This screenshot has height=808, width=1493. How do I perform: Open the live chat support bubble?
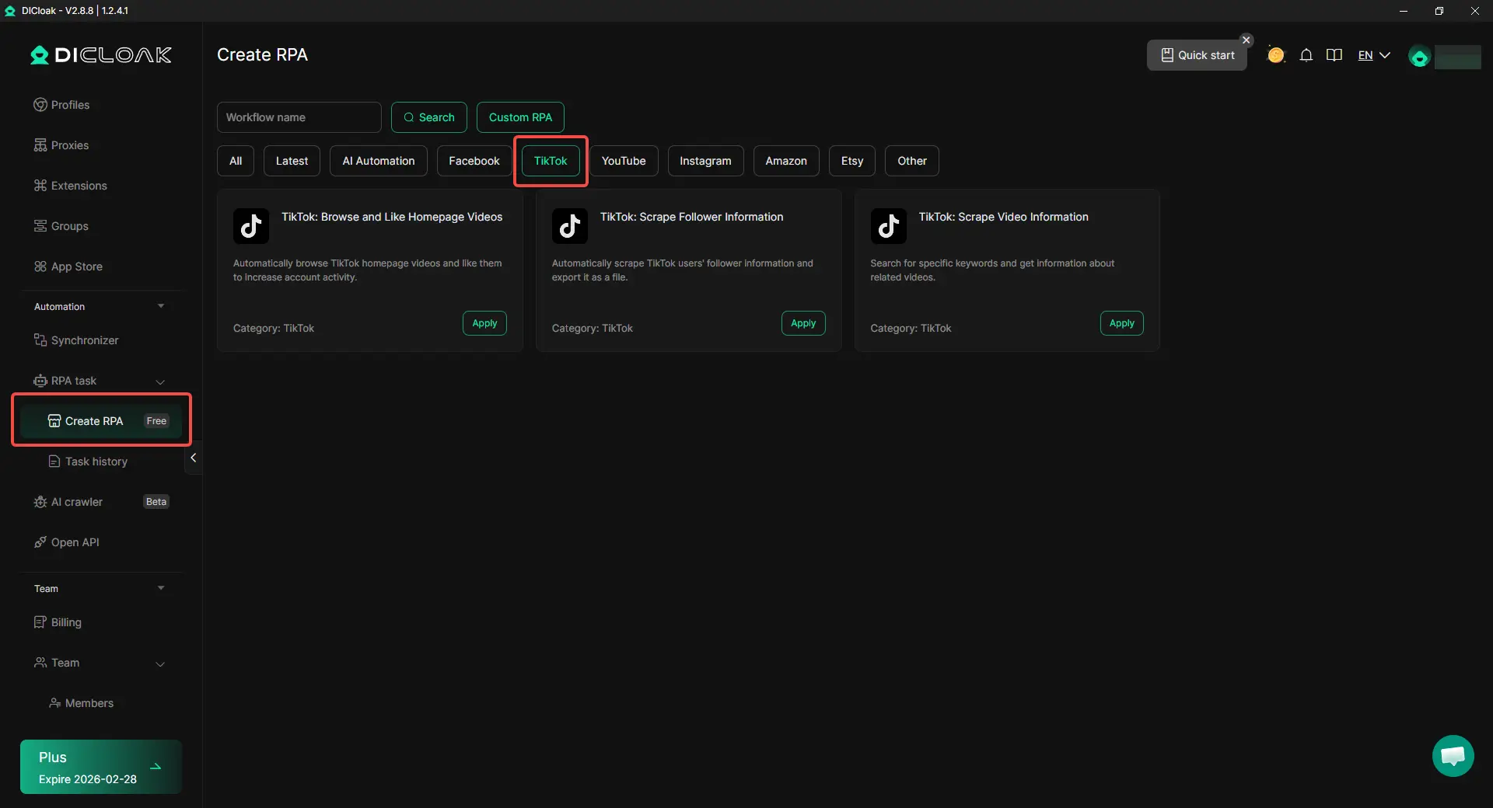(1453, 756)
